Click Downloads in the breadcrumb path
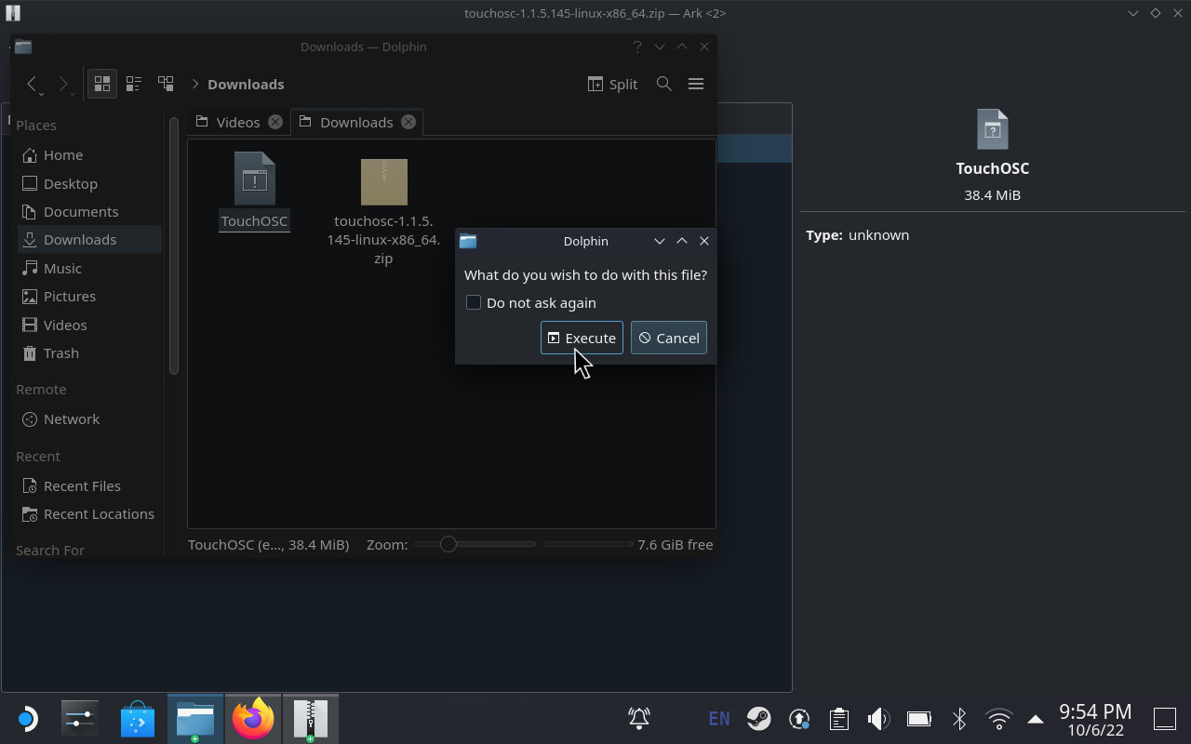This screenshot has height=744, width=1191. (246, 84)
